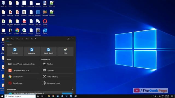This screenshot has height=98, width=175.
Task: Select the Outlook desktop shortcut
Action: coord(45,31)
